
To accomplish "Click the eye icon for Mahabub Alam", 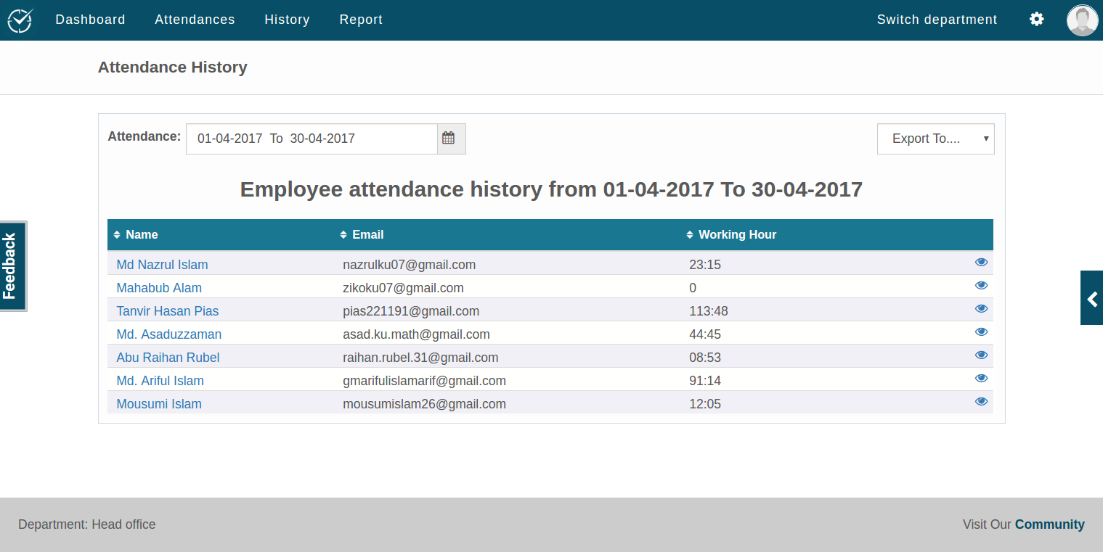I will coord(981,285).
